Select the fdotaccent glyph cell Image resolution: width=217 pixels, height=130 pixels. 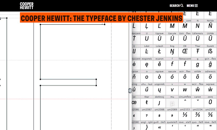pyautogui.click(x=185, y=64)
